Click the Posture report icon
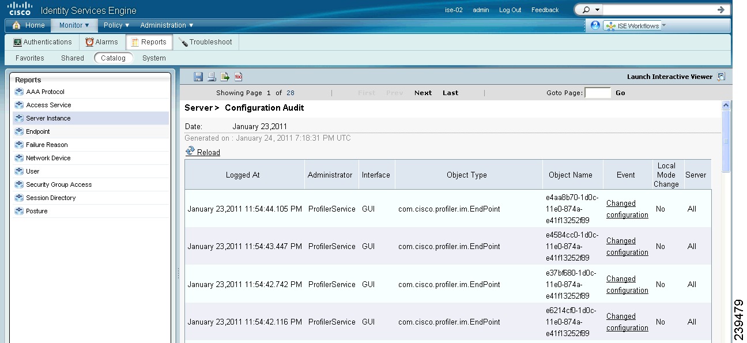The height and width of the screenshot is (343, 747). pyautogui.click(x=19, y=211)
